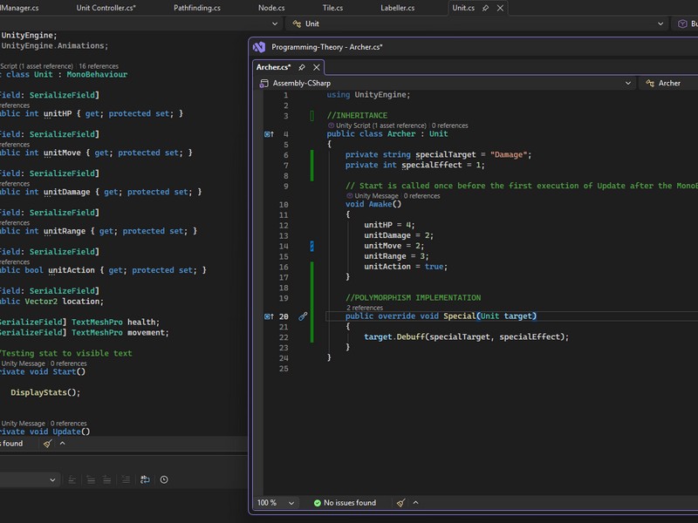The height and width of the screenshot is (523, 698).
Task: Click the pin icon on Archer.cs tab
Action: pos(302,67)
